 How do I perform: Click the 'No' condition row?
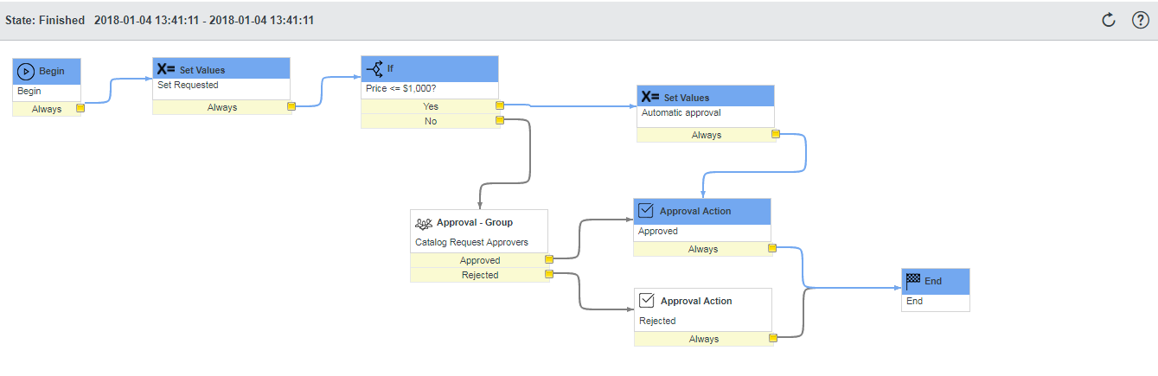tap(430, 121)
